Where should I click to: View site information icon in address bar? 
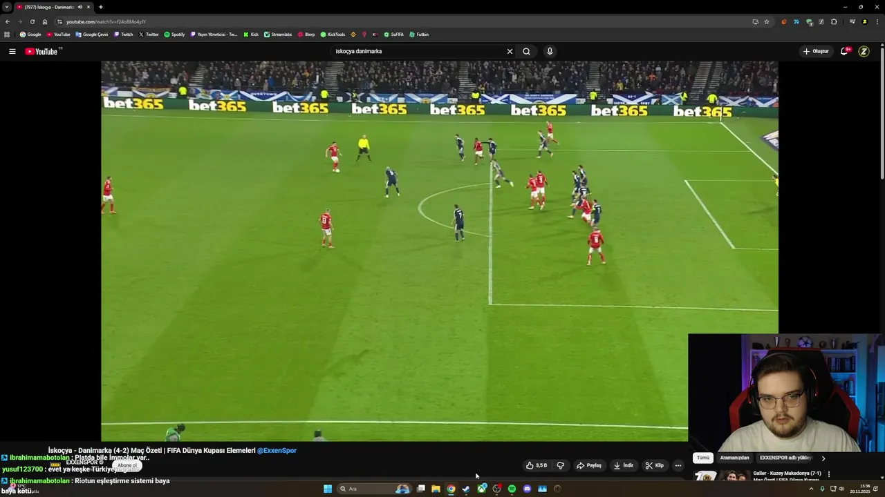(x=59, y=21)
